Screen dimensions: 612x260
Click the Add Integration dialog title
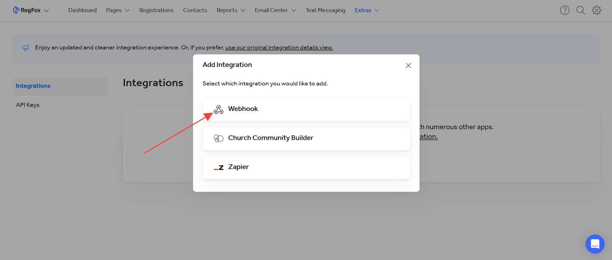227,65
